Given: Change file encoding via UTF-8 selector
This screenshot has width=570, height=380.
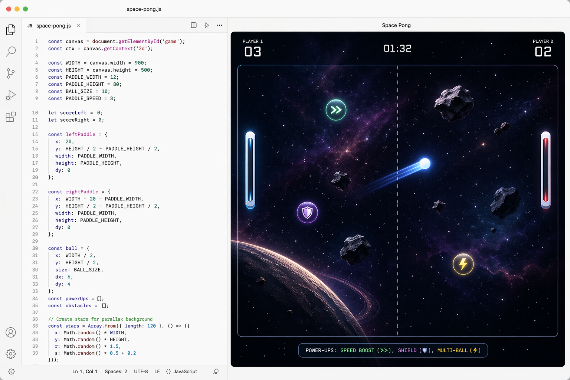Looking at the screenshot, I should (x=141, y=371).
